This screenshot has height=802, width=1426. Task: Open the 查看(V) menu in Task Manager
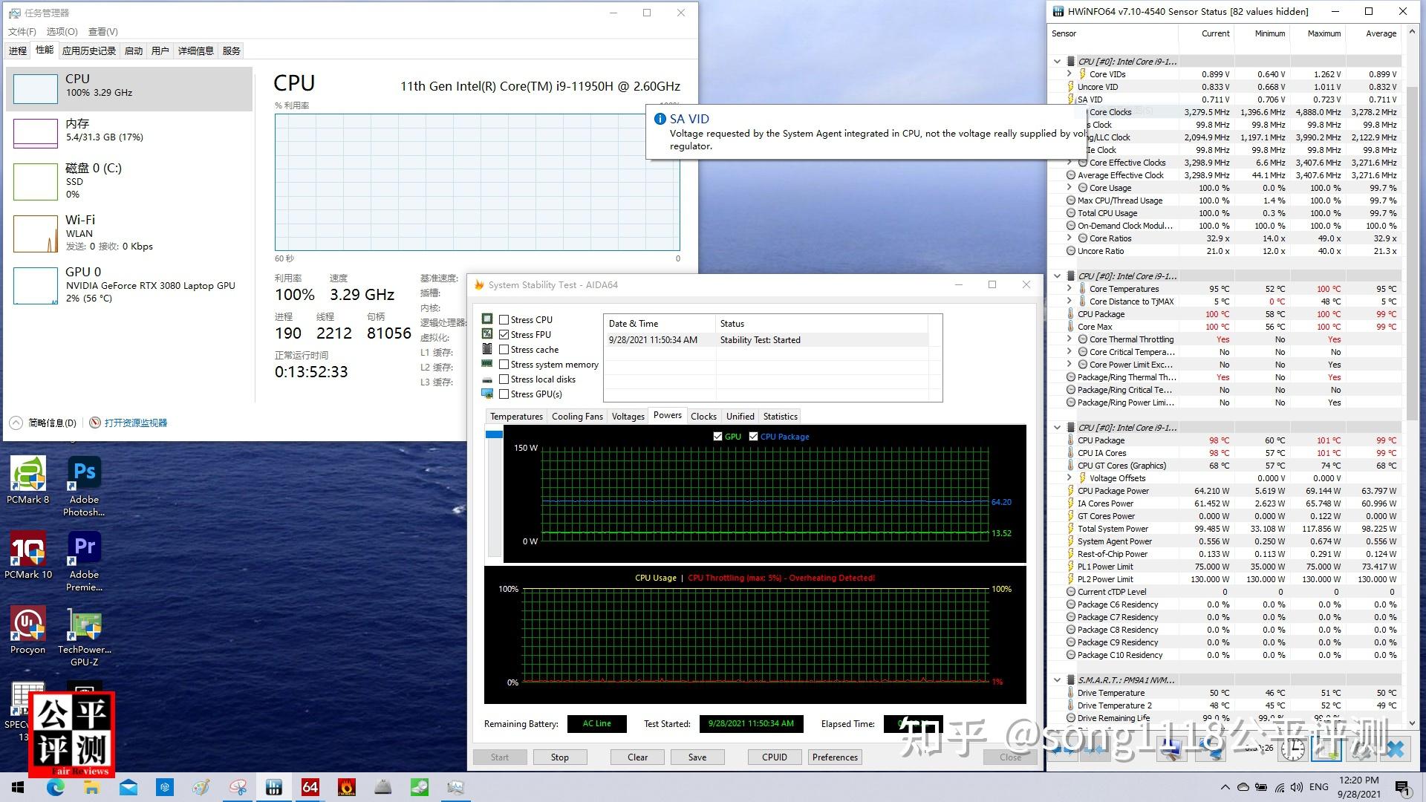[x=104, y=32]
